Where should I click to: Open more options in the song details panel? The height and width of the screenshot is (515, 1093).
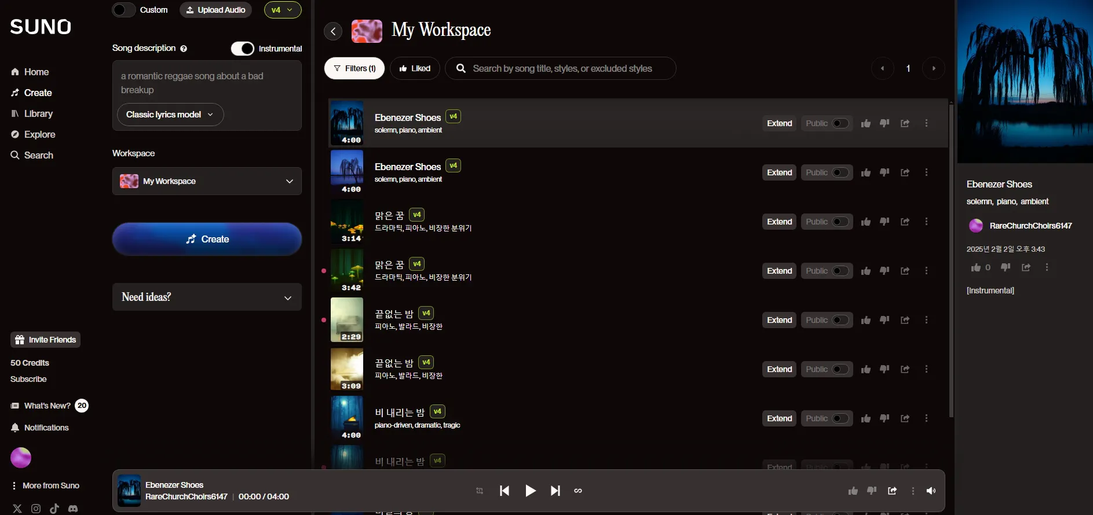pos(1047,267)
